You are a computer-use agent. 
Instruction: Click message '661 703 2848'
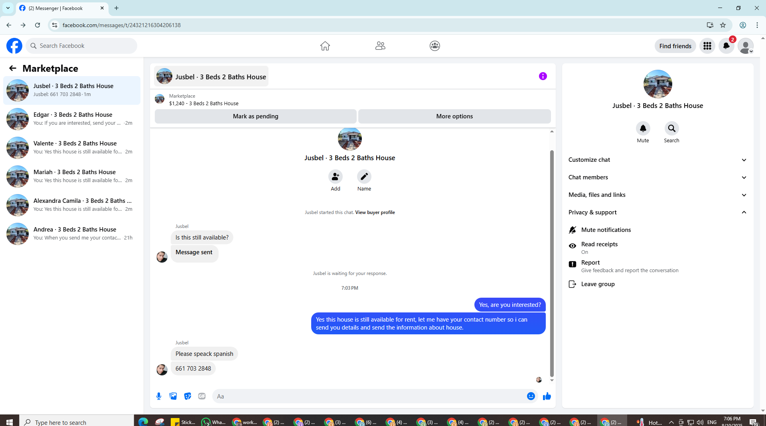[193, 369]
